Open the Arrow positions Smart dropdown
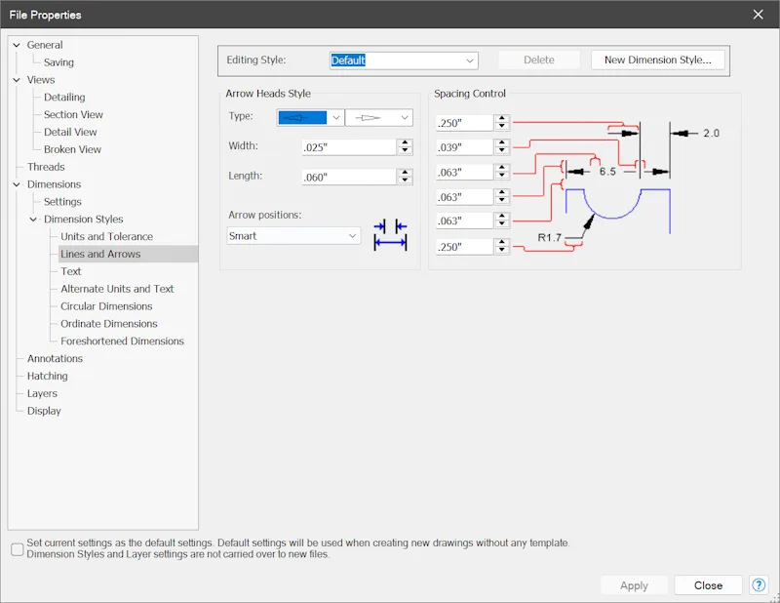Screen dimensions: 780x603 (293, 236)
